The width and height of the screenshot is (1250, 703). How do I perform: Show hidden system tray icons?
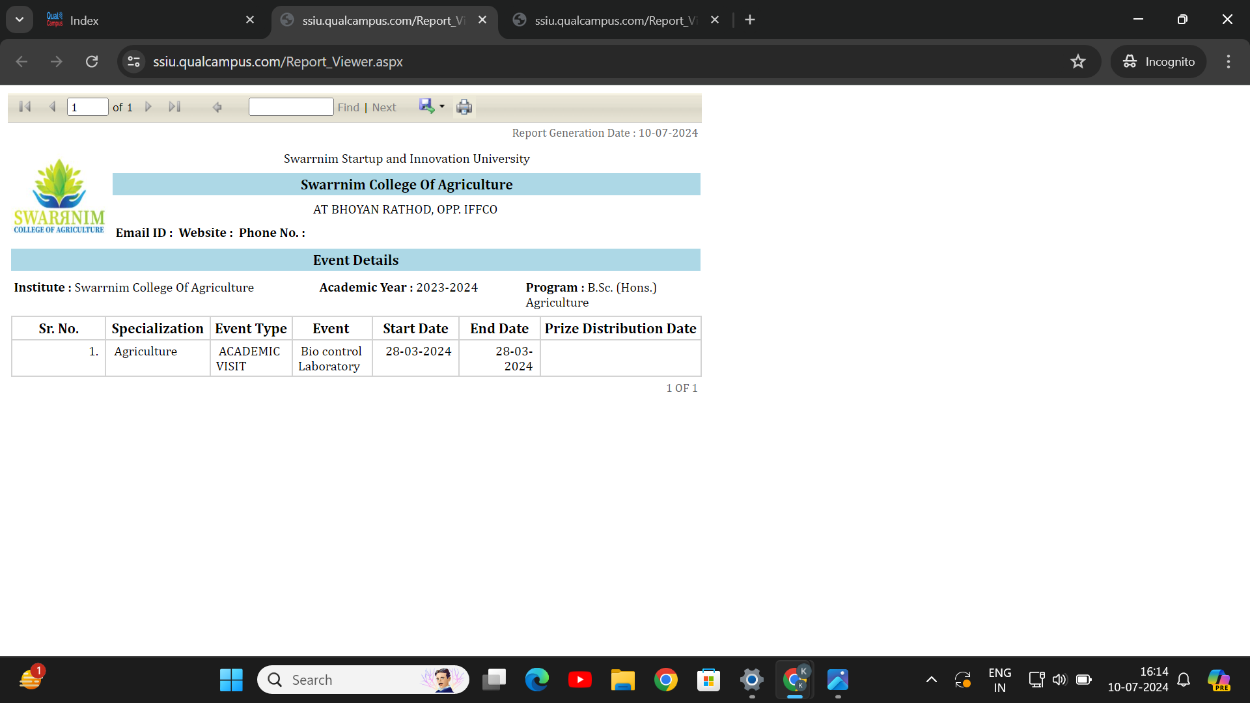932,680
